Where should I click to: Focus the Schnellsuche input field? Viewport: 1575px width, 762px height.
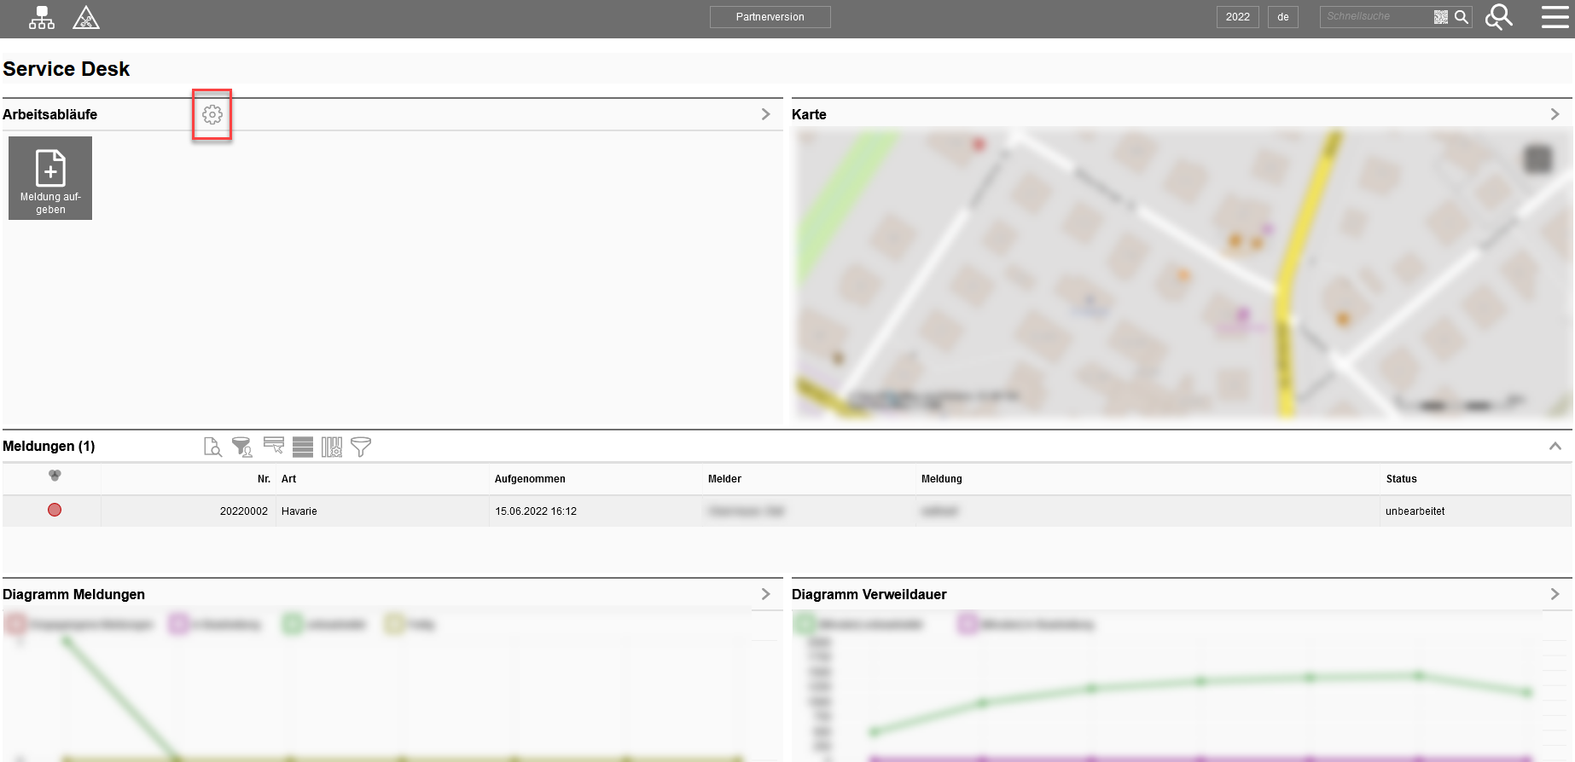tap(1375, 17)
